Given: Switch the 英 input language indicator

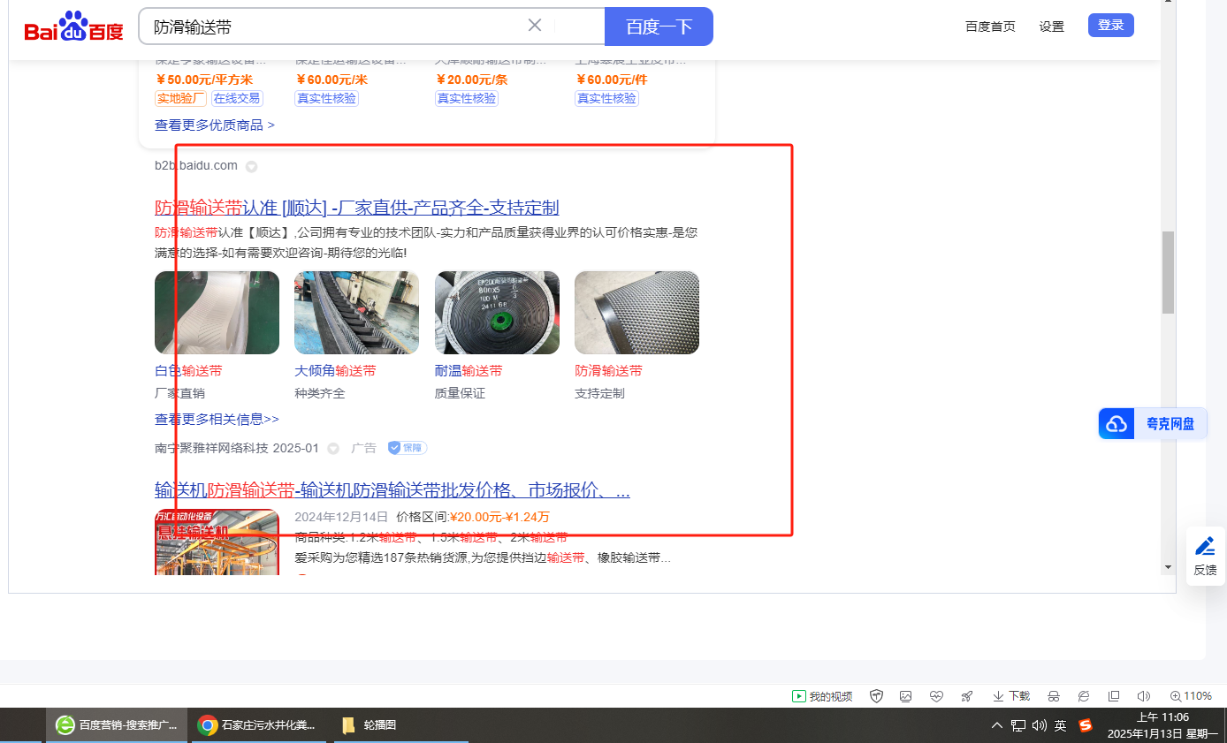Looking at the screenshot, I should [x=1061, y=725].
